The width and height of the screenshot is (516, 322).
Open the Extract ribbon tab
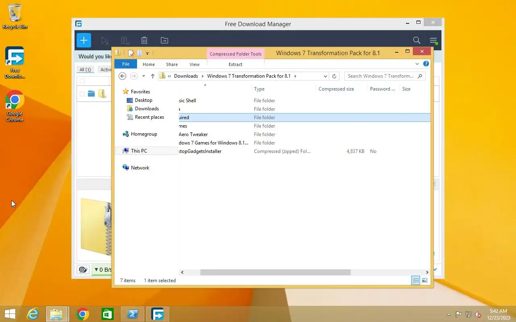coord(235,64)
